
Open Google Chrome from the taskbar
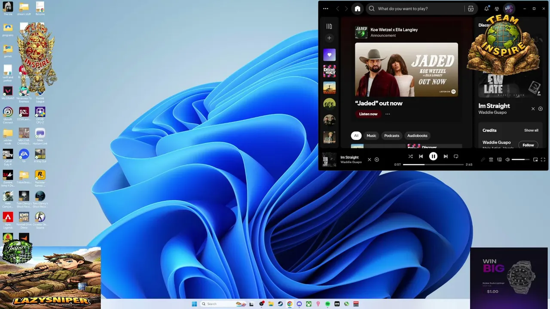coord(290,304)
